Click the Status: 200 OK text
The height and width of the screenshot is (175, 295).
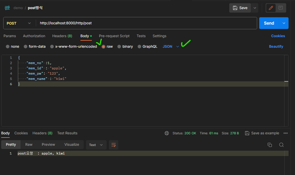pos(184,133)
